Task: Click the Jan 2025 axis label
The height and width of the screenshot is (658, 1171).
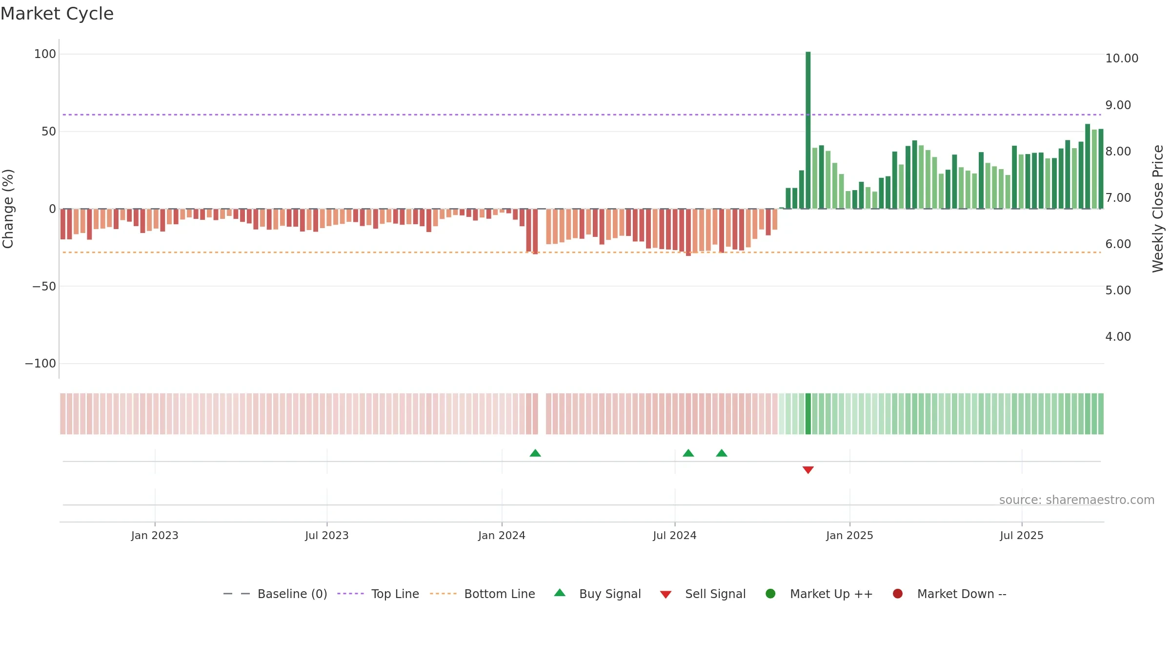Action: [x=849, y=536]
